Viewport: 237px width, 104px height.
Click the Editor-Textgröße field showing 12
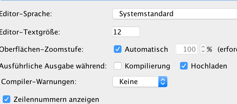pos(126,32)
